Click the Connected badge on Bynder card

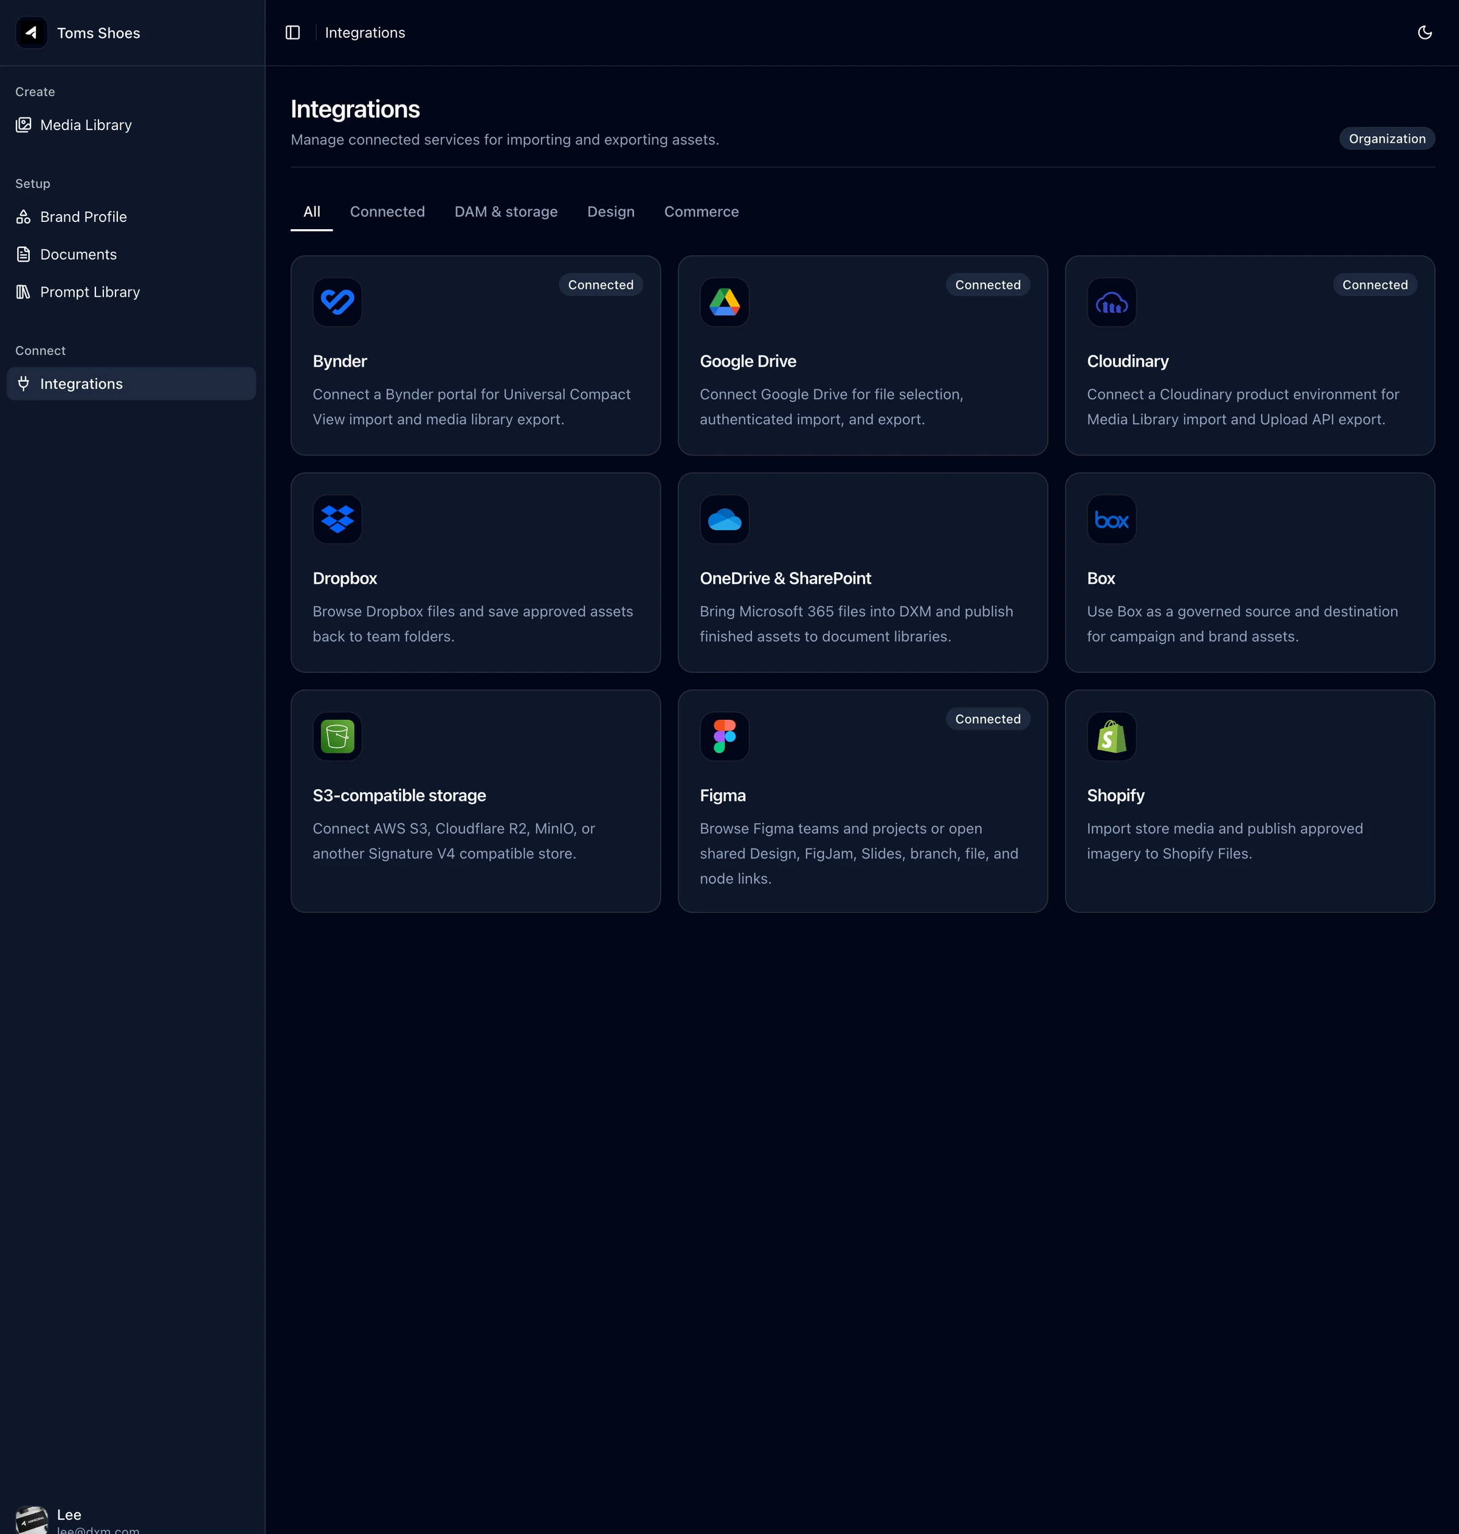point(601,285)
